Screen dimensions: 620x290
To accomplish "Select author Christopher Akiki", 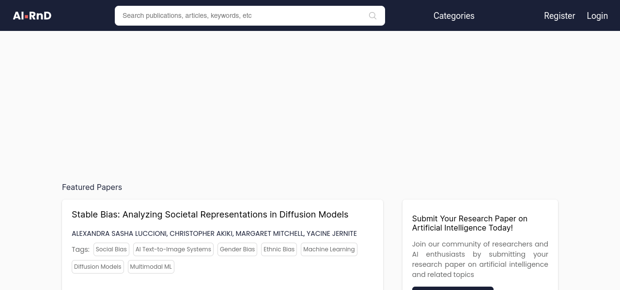I will click(x=201, y=233).
